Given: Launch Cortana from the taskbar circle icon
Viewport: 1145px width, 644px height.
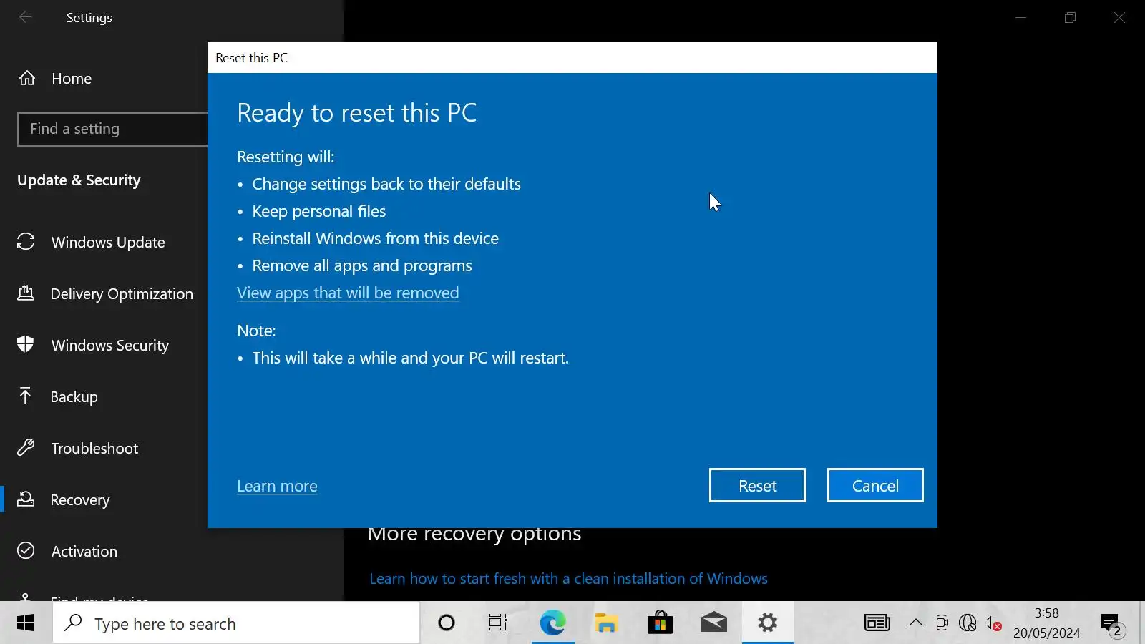Looking at the screenshot, I should [x=447, y=623].
